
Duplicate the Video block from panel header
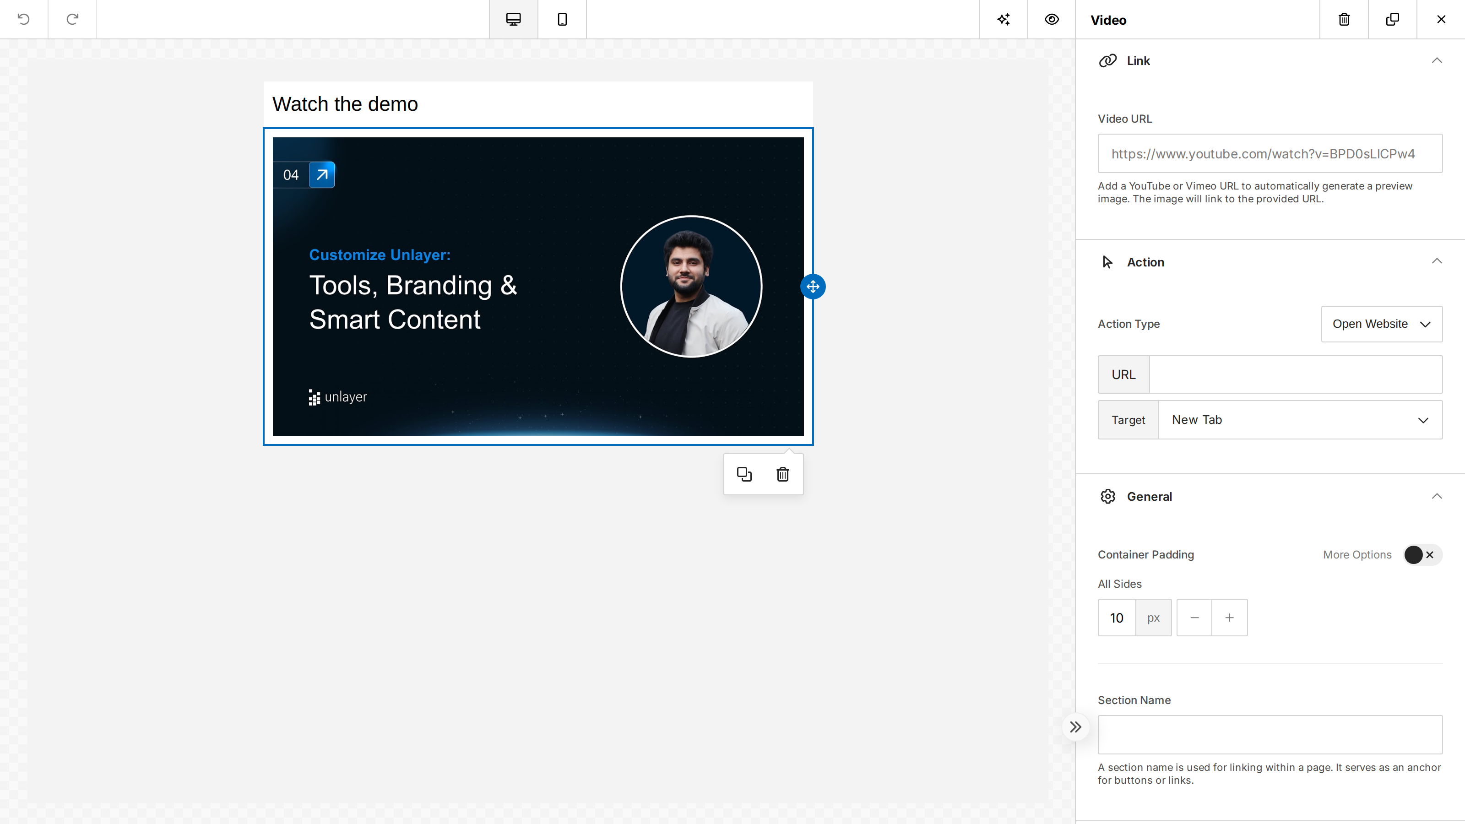click(1392, 19)
